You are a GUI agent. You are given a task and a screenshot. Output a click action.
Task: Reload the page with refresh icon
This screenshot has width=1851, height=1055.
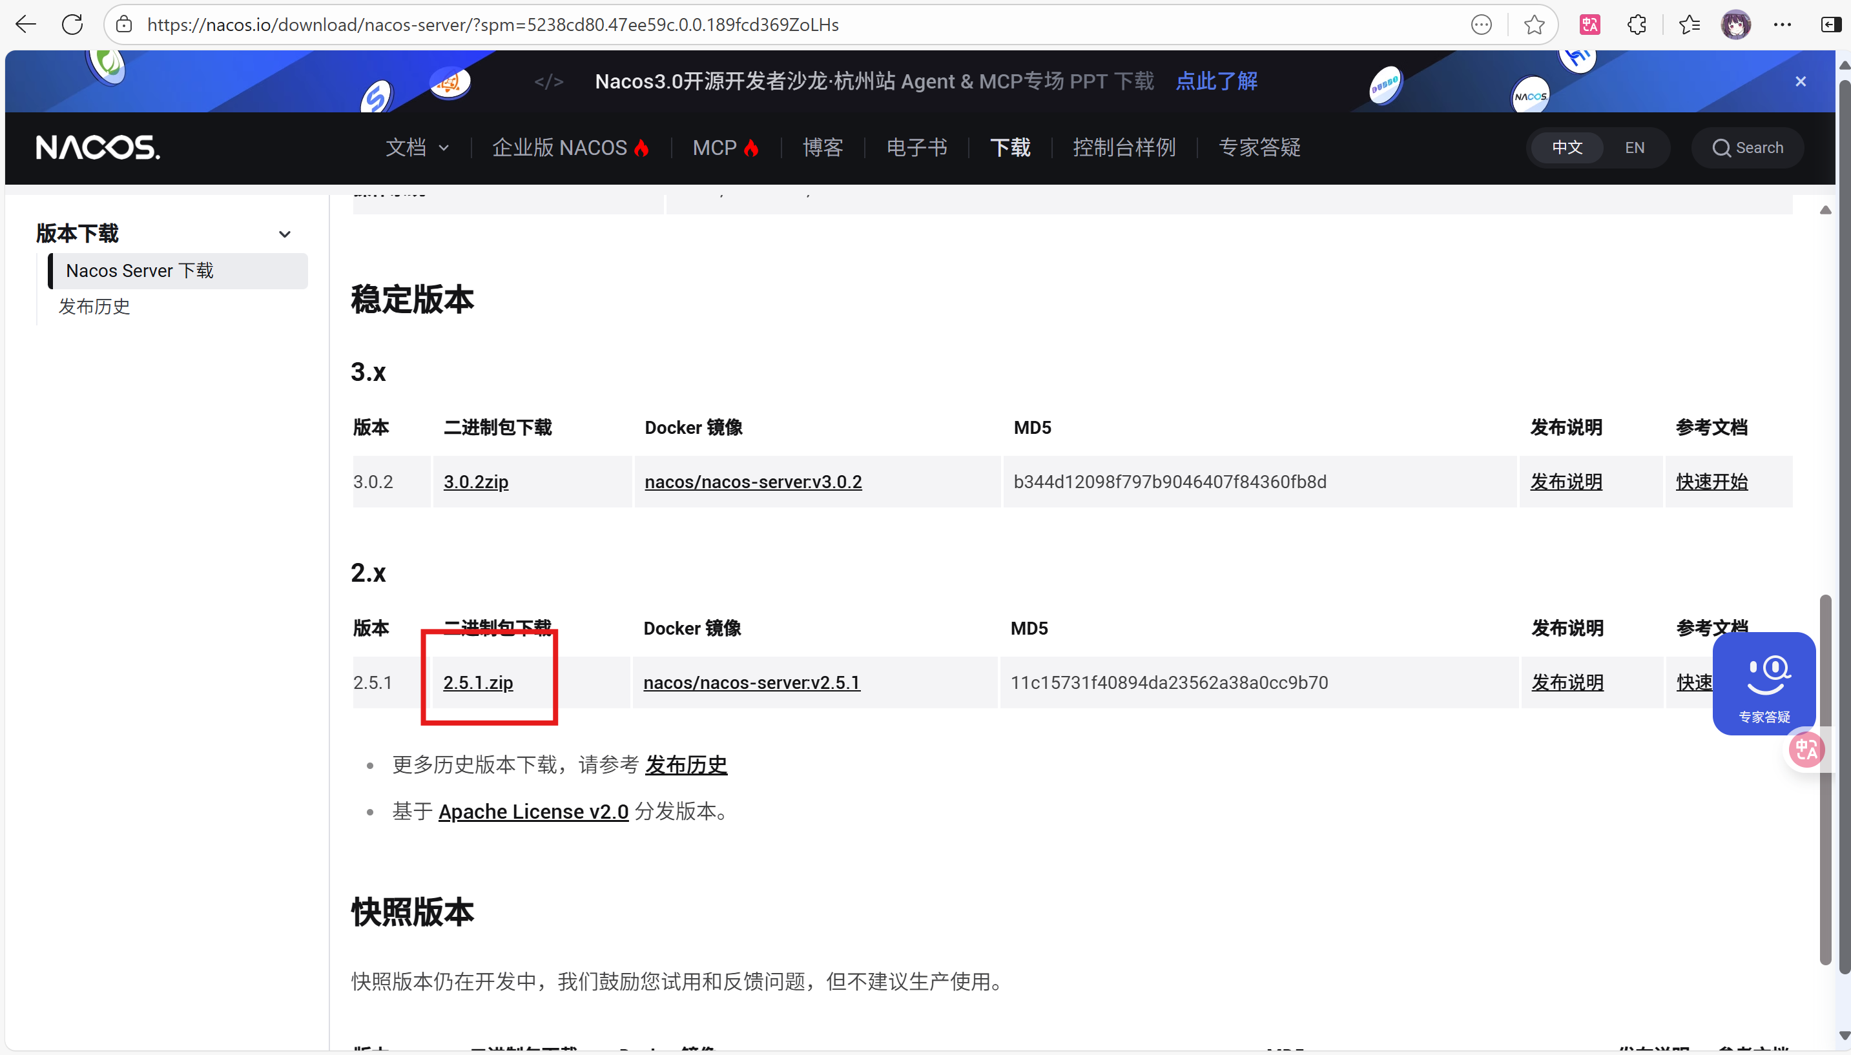(72, 24)
